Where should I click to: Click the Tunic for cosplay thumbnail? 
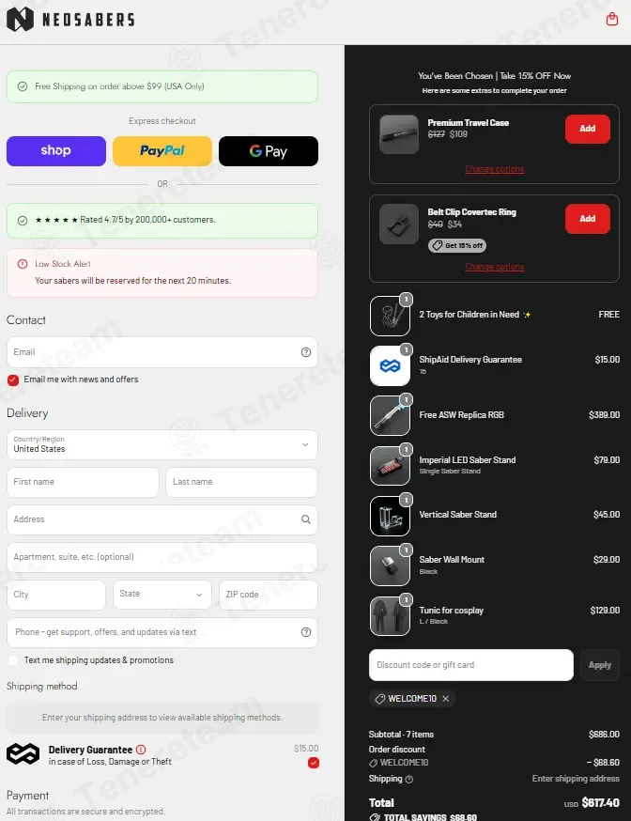coord(390,616)
